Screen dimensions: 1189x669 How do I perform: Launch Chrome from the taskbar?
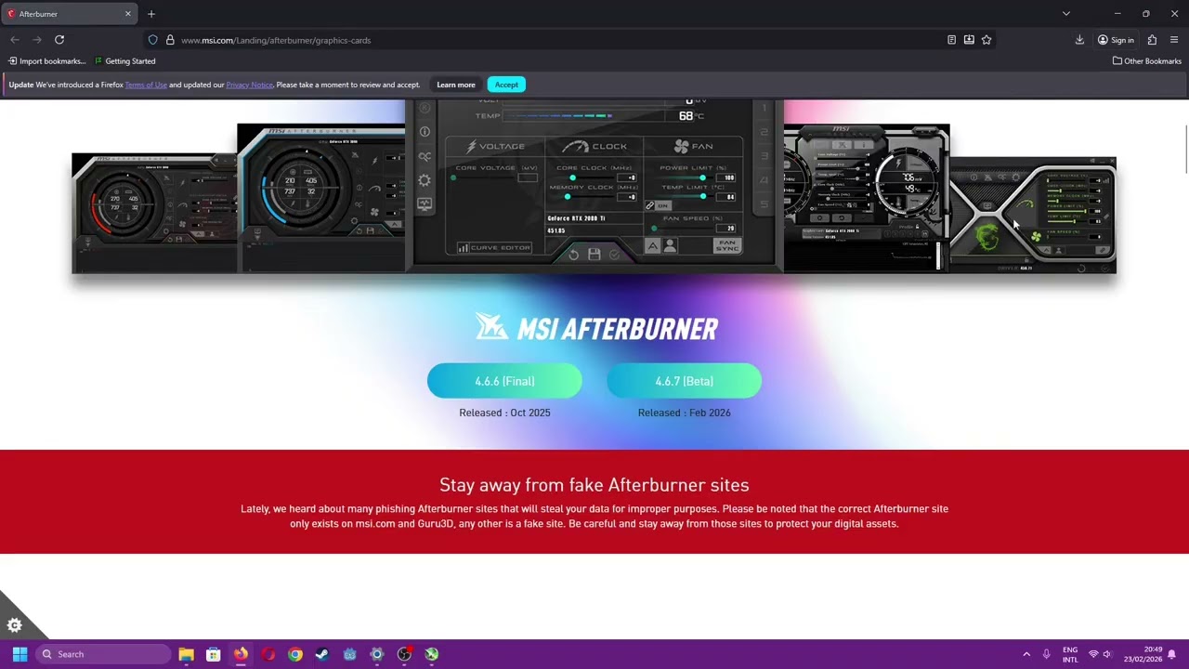[x=294, y=654]
